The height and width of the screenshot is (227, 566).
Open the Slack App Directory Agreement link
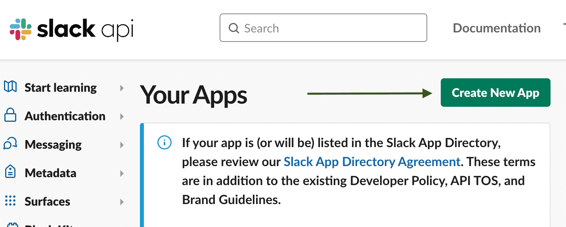(x=372, y=162)
